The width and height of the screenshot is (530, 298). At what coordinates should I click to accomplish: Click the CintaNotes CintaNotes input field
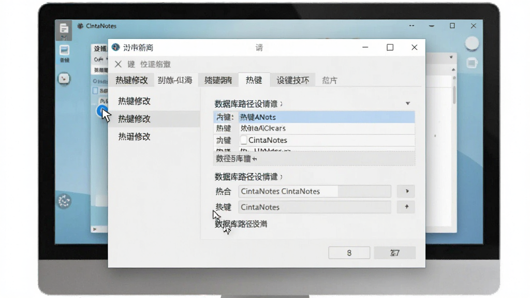[315, 191]
